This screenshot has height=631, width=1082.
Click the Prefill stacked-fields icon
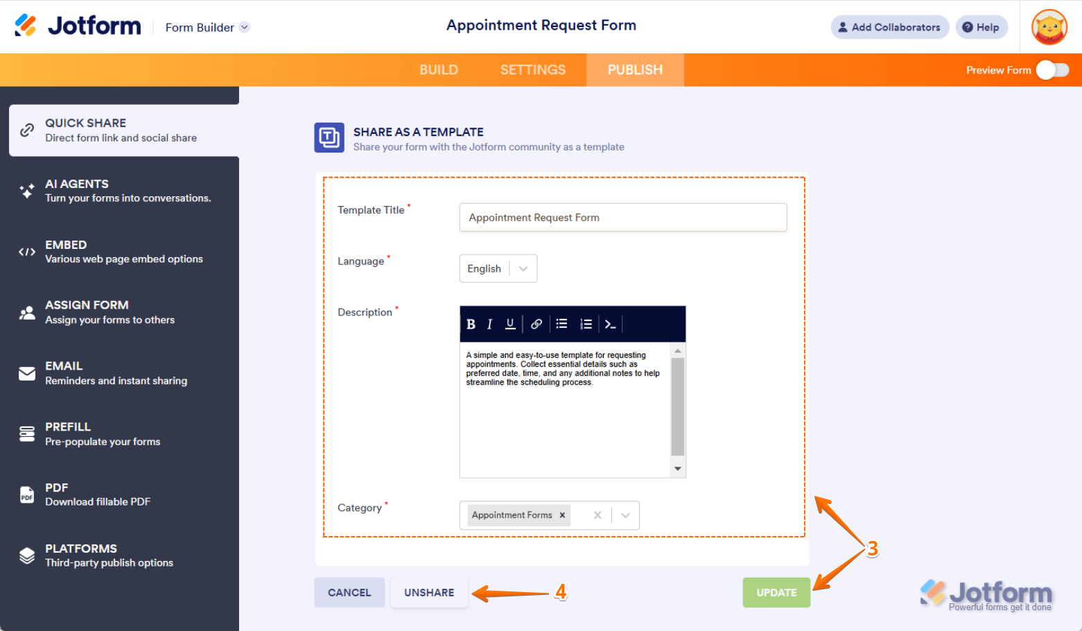coord(27,434)
